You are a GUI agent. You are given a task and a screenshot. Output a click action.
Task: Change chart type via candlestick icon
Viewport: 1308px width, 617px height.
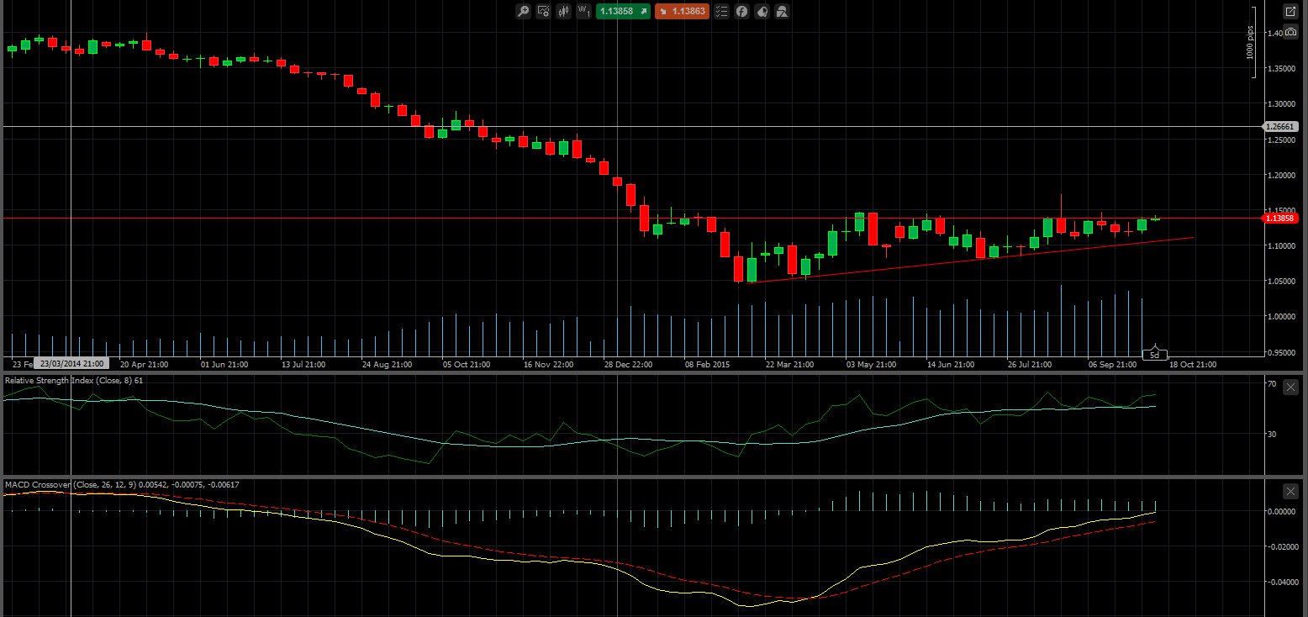[x=562, y=12]
